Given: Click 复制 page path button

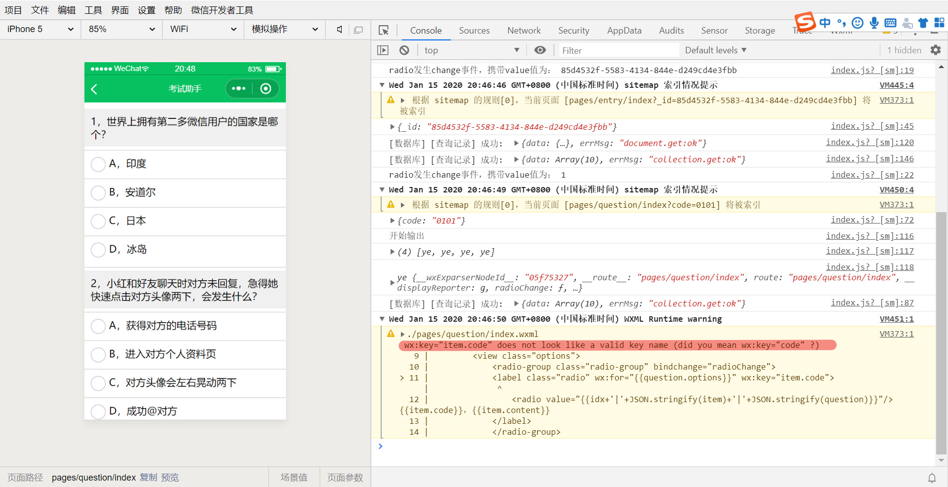Looking at the screenshot, I should [x=148, y=477].
